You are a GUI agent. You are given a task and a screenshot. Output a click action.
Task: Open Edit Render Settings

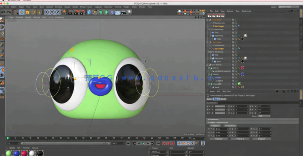(x=82, y=12)
